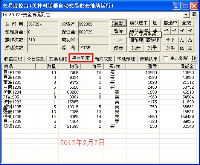Click the empty 成功率 field

[x=94, y=40]
